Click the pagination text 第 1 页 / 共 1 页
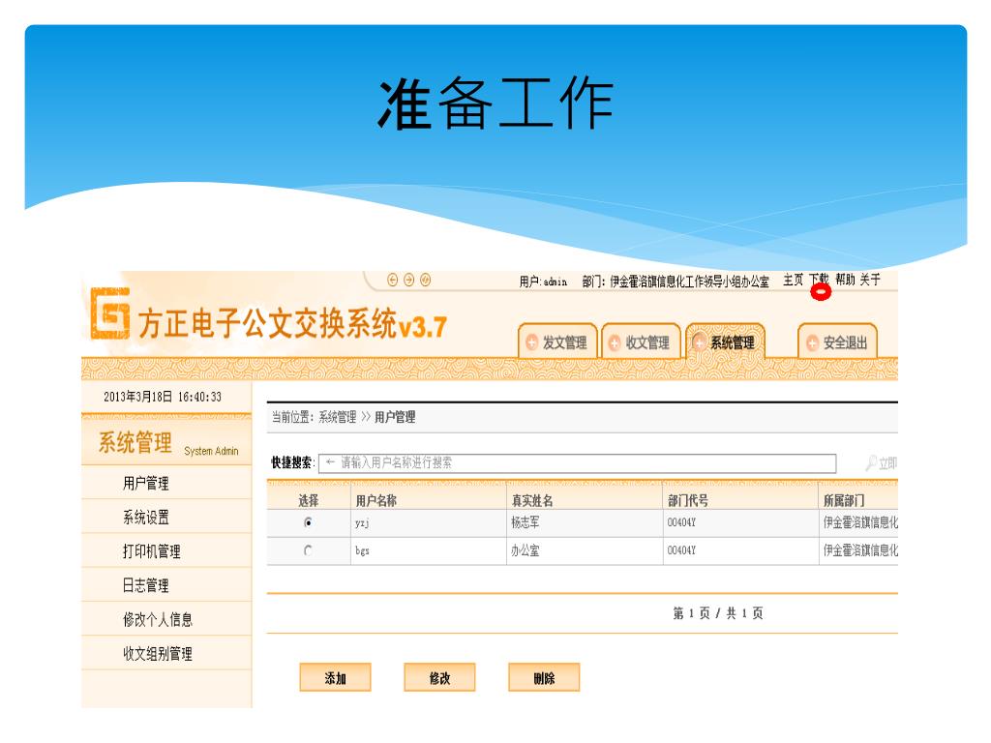 [x=718, y=612]
